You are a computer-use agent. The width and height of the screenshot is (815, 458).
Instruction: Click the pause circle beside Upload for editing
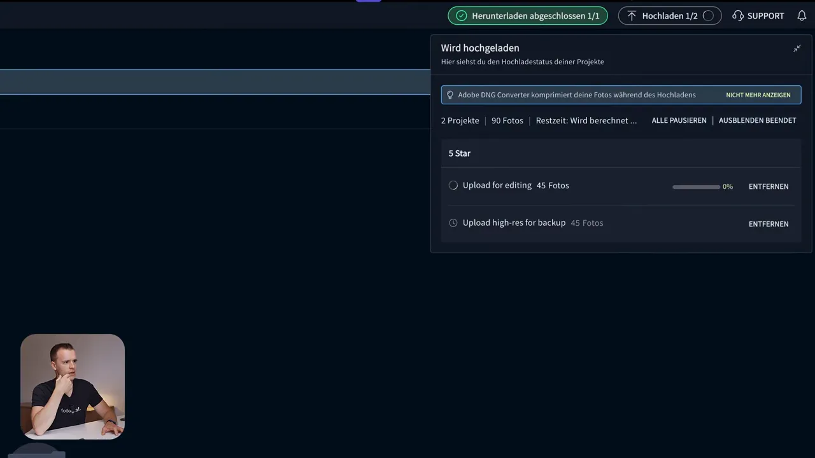click(453, 185)
